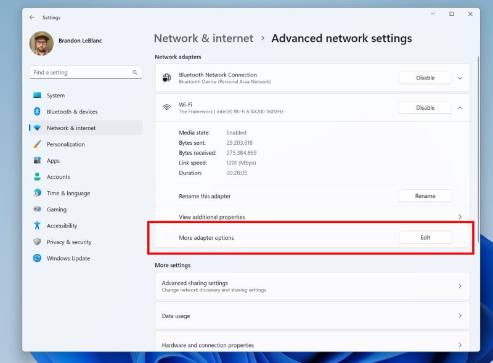Focus the Find a setting search box
Viewport: 493px width, 363px height.
coord(80,73)
